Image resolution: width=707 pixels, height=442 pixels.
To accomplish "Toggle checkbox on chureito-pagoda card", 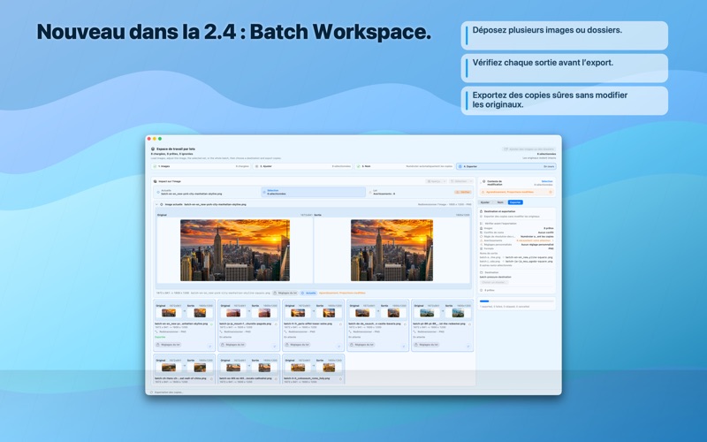I will (x=274, y=347).
